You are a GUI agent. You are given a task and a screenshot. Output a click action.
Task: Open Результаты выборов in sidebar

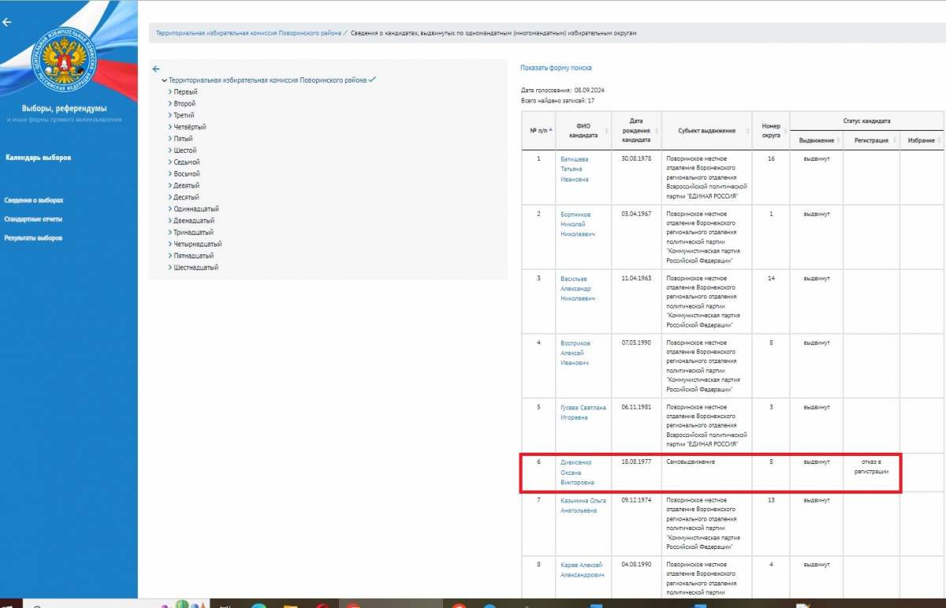pyautogui.click(x=33, y=238)
